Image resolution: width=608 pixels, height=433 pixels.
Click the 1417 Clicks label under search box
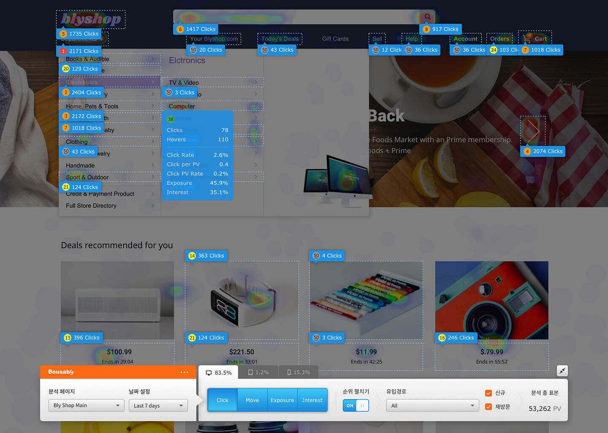[196, 29]
